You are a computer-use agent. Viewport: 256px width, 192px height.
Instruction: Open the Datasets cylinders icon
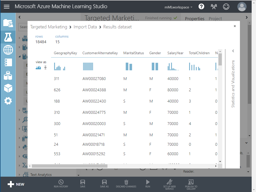8,75
